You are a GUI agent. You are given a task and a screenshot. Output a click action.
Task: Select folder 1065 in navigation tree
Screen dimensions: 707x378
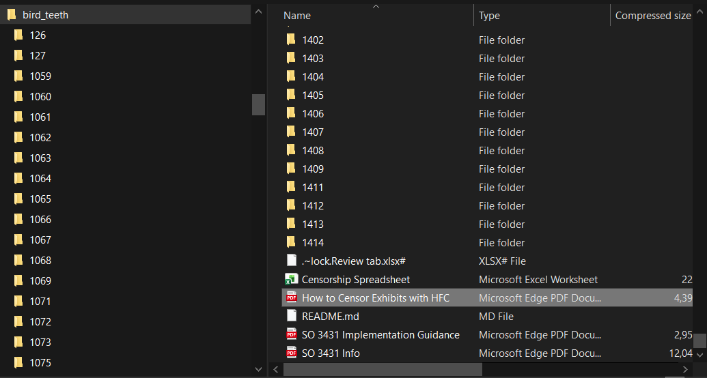pyautogui.click(x=40, y=199)
